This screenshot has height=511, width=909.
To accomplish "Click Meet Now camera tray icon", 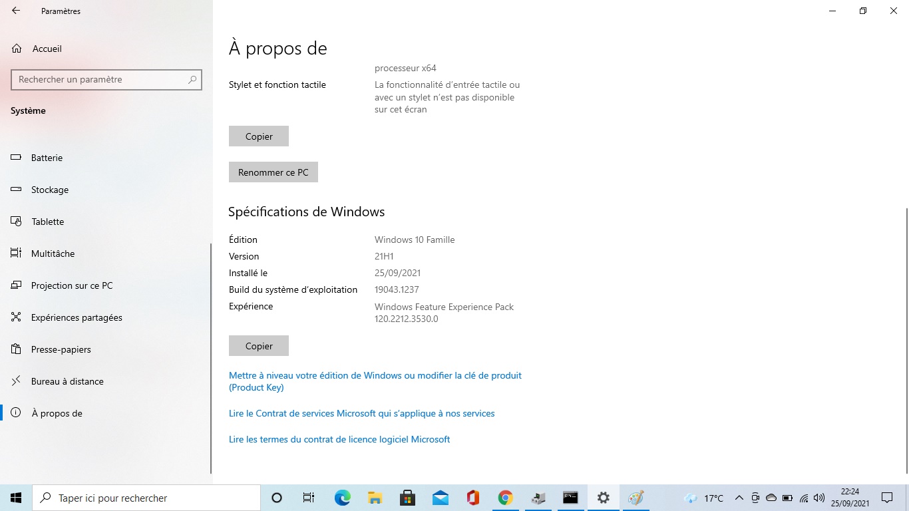I will click(755, 498).
